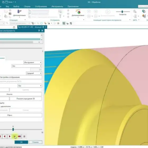Screen dimensions: 148x148
Task: Step backward with the single left arrow
Action: pyautogui.click(x=5, y=136)
